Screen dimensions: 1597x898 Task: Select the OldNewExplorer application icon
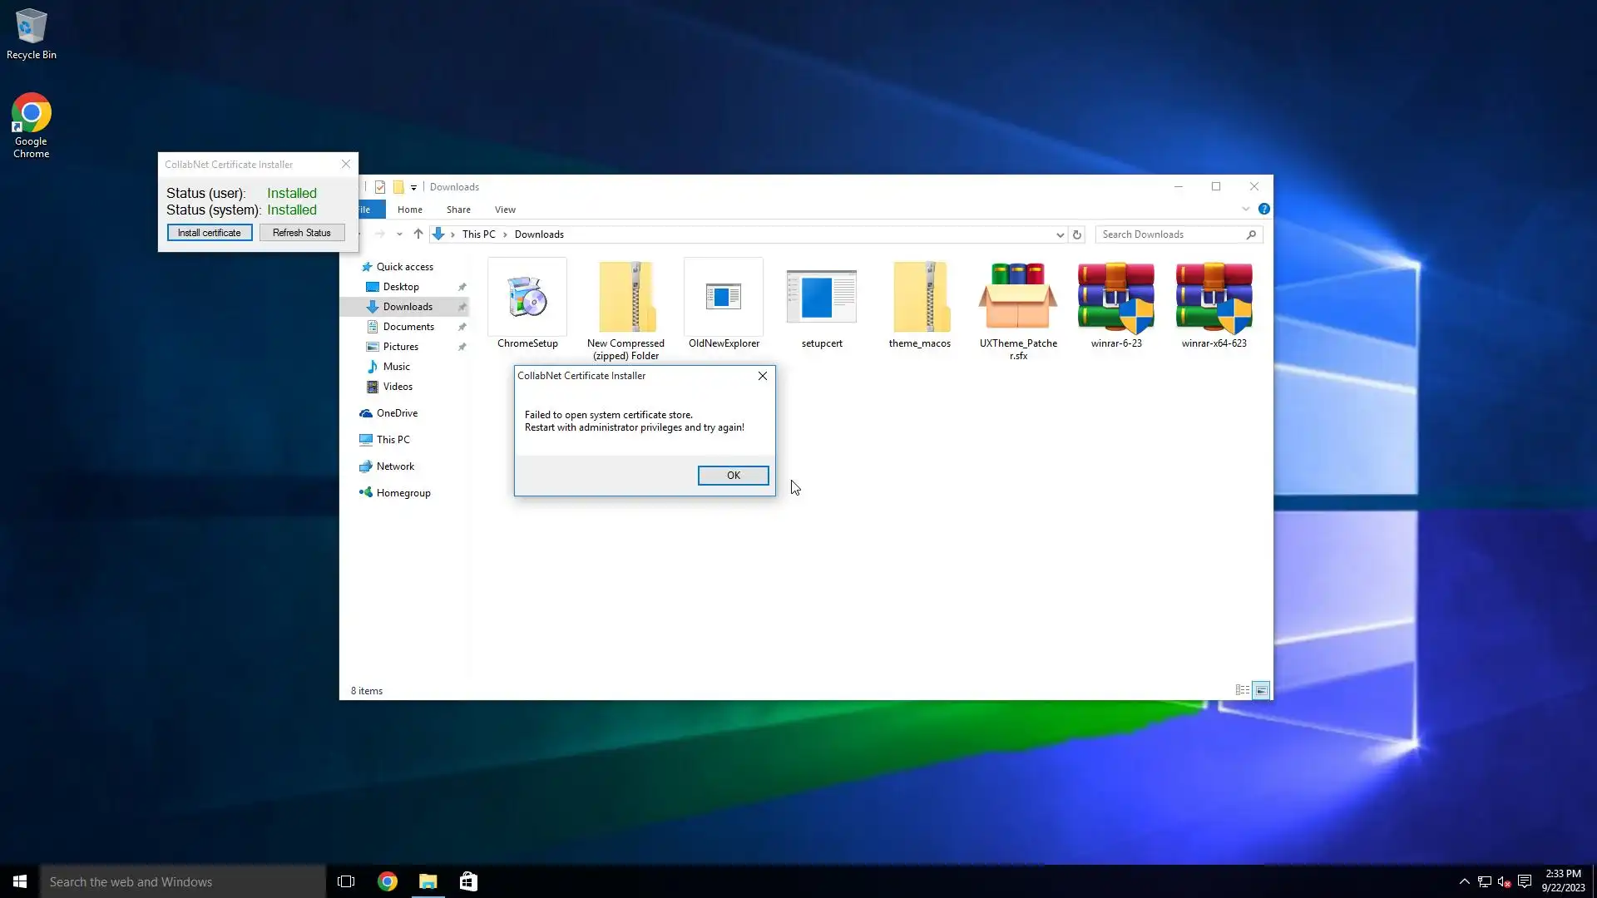coord(723,299)
